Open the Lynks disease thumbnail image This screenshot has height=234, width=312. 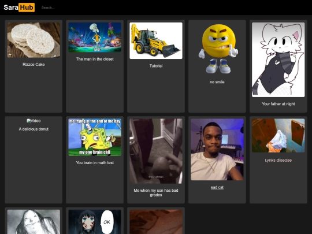(x=278, y=136)
